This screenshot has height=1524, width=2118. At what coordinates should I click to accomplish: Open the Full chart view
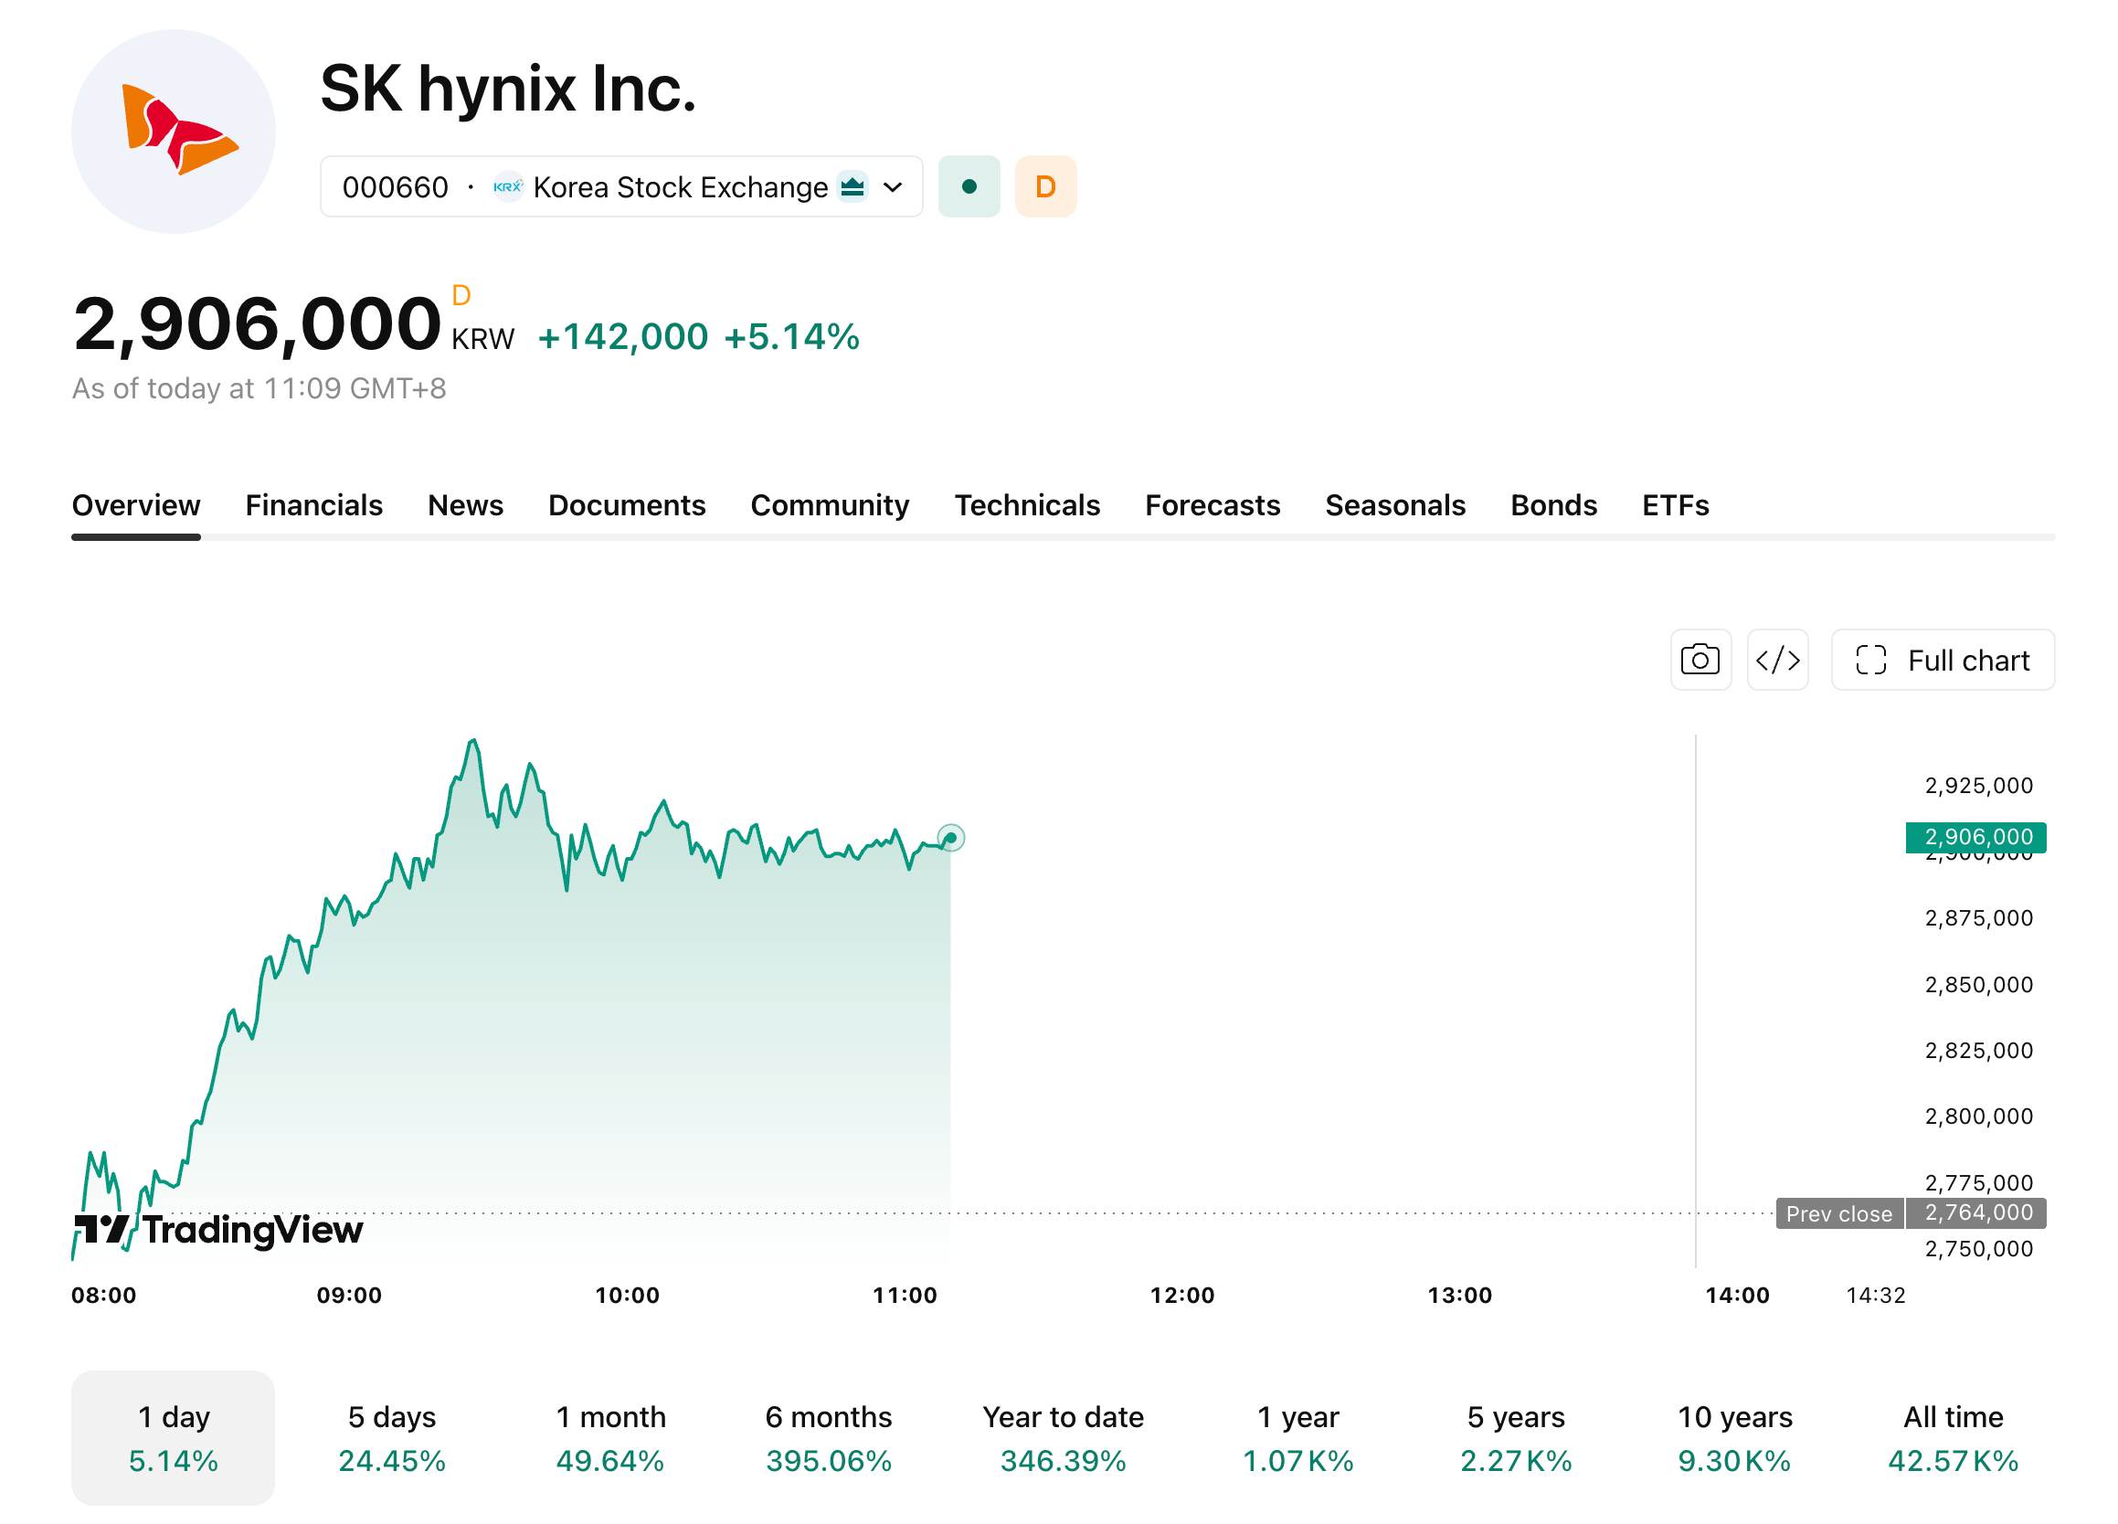click(x=1943, y=661)
